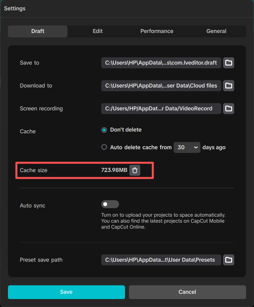Open the 30 days dropdown
Image resolution: width=254 pixels, height=307 pixels.
187,147
